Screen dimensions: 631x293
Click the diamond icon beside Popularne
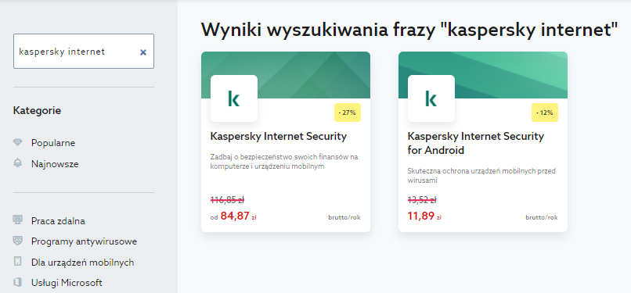18,142
